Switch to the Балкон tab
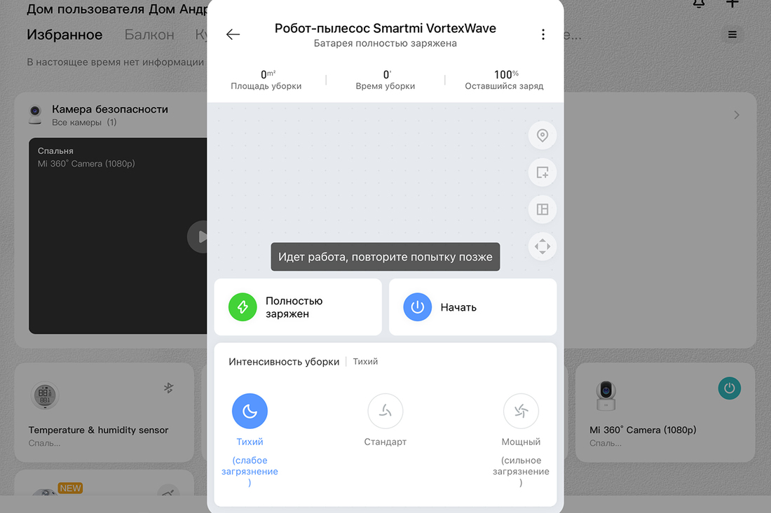The width and height of the screenshot is (771, 513). point(149,34)
